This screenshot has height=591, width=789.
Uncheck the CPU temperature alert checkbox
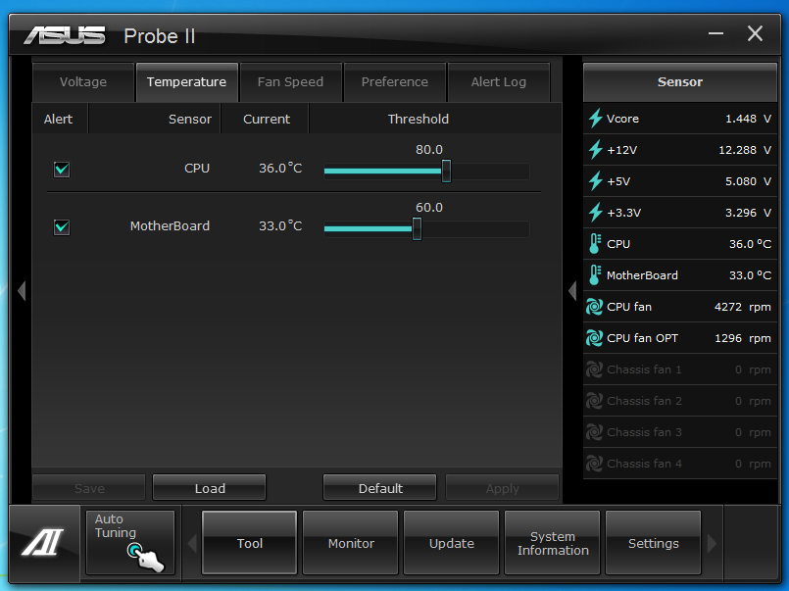pyautogui.click(x=62, y=169)
